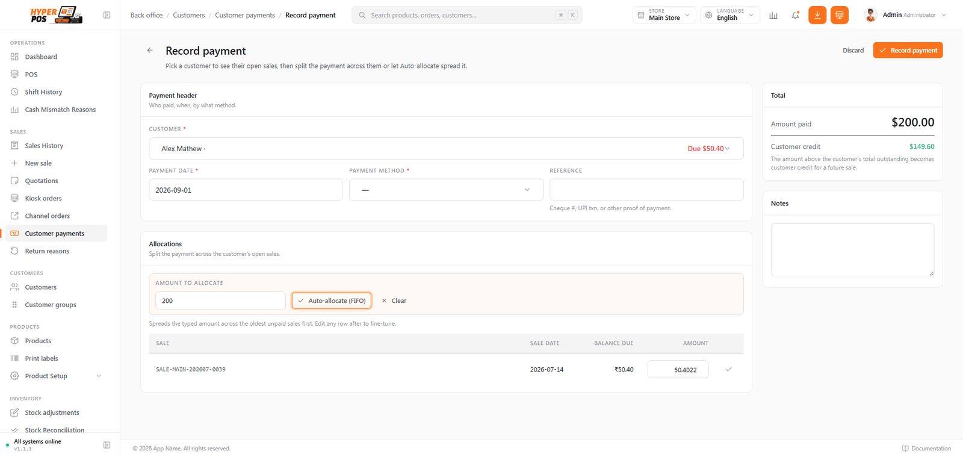
Task: Confirm checkmark icon on sale row SALE-MAIN-202607-0039
Action: click(728, 369)
